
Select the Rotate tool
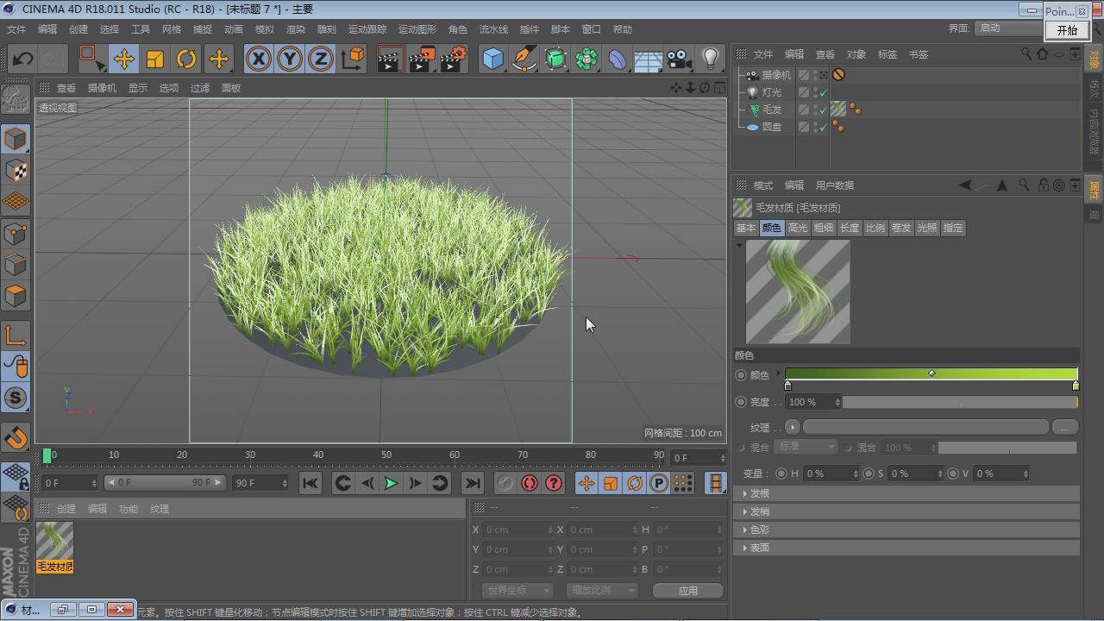coord(186,59)
